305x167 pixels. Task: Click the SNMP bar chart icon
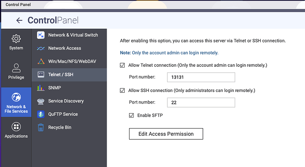tap(41, 87)
